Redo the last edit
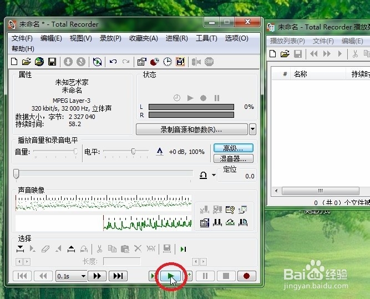Viewport: 370px width, 299px height. [126, 62]
